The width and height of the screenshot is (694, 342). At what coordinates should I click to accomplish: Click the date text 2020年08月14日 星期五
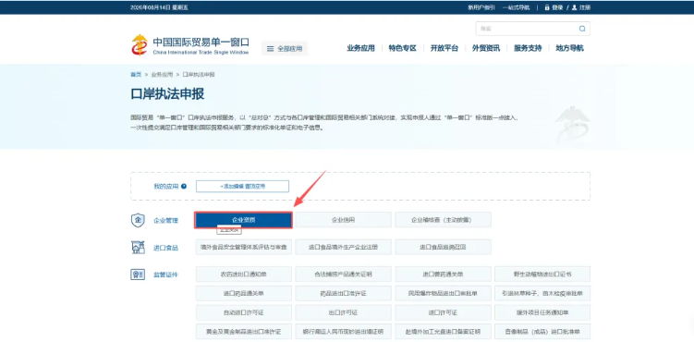tap(159, 7)
